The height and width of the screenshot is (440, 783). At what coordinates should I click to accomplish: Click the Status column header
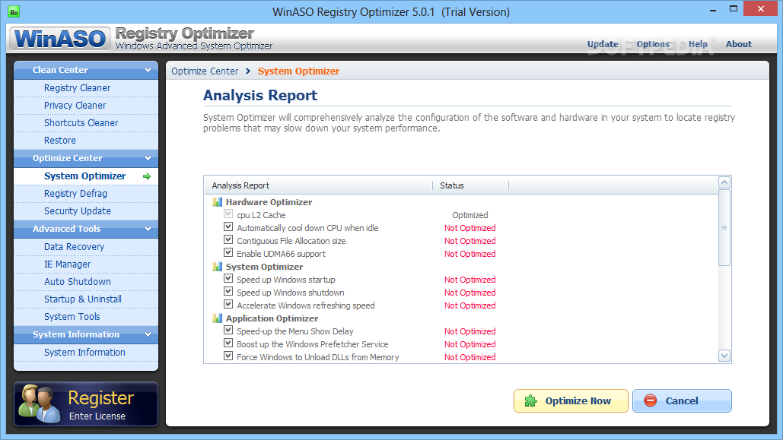(471, 185)
